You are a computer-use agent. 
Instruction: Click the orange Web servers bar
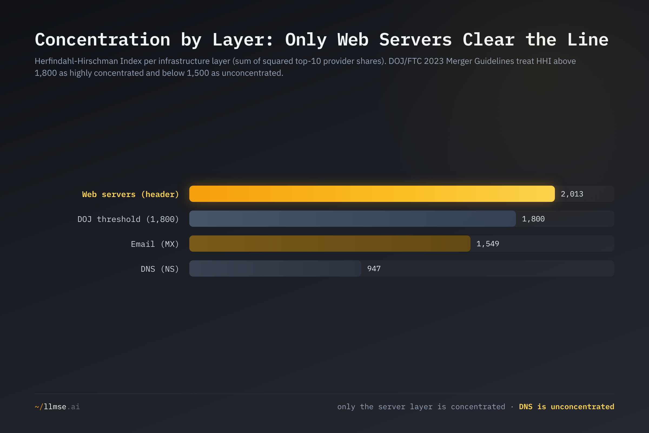[x=372, y=194]
